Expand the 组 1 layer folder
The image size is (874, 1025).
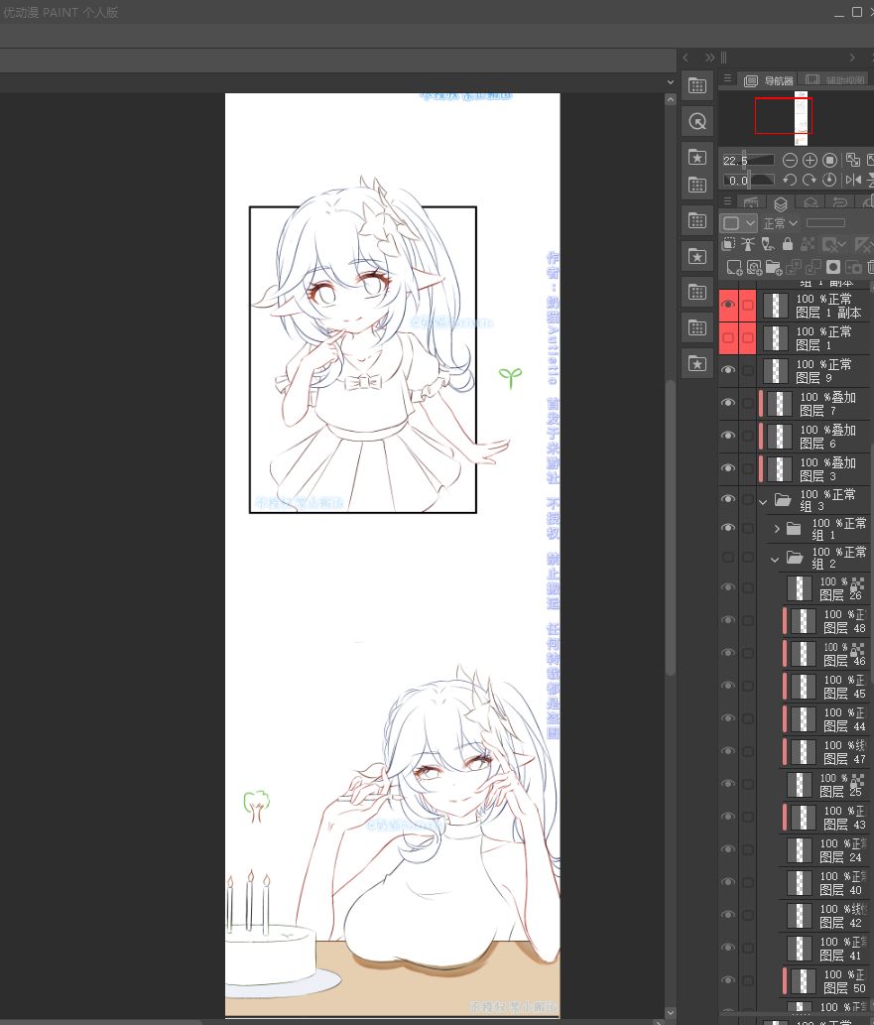coord(777,529)
